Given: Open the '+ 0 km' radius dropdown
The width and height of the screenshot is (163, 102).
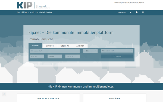Looking at the screenshot, I should (x=90, y=51).
